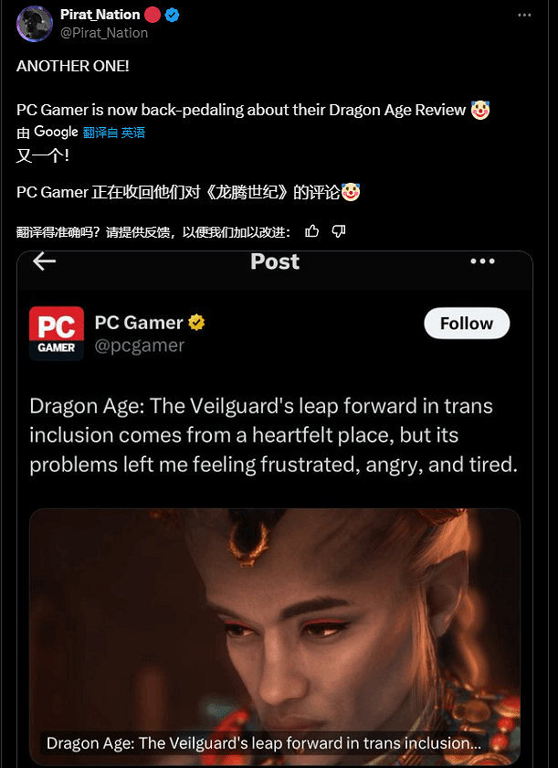This screenshot has height=768, width=558.
Task: Click back arrow in embedded Post
Action: pos(44,261)
